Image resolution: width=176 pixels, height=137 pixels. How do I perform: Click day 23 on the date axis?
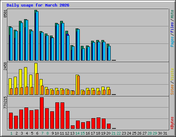124,133
